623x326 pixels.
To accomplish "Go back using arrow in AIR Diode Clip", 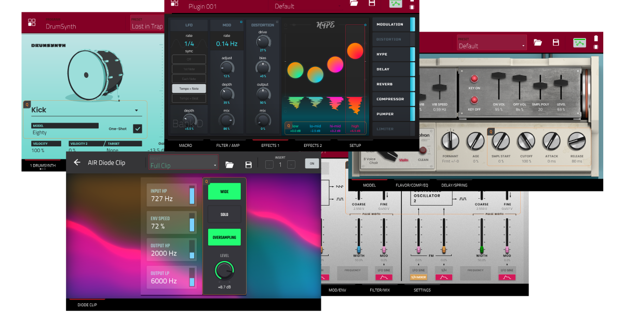I will click(77, 162).
